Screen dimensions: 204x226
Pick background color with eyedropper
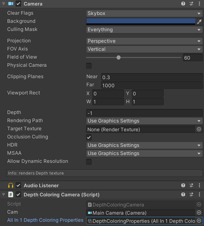pos(199,21)
